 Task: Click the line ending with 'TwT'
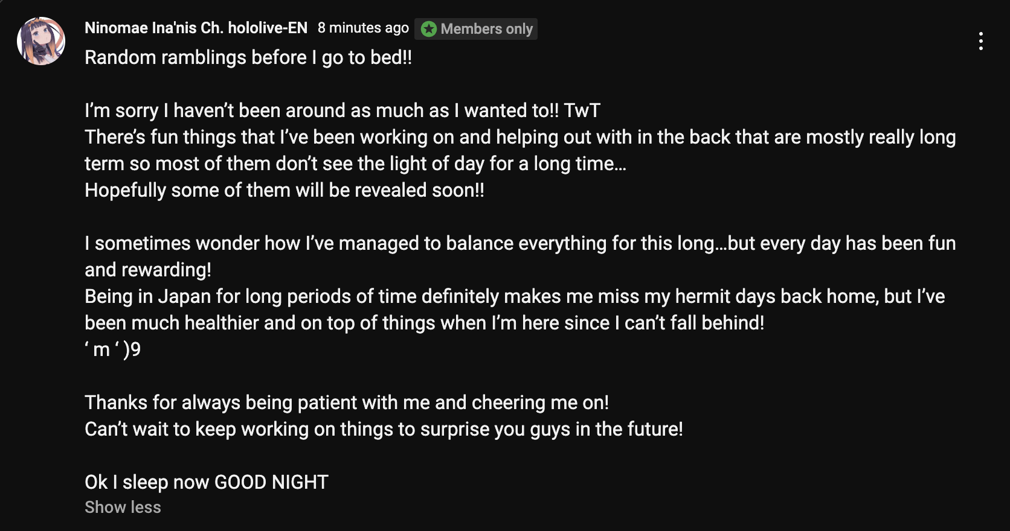click(343, 110)
